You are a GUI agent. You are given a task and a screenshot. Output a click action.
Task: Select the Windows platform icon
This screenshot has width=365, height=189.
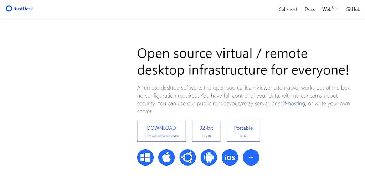tap(145, 157)
